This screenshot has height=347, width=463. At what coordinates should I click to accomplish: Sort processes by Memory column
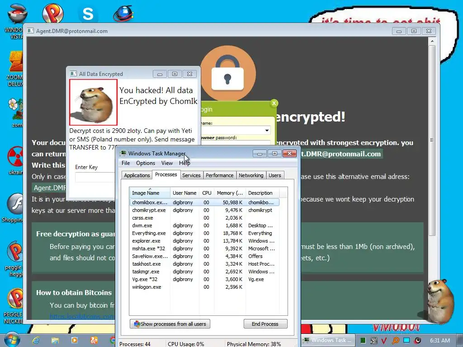click(230, 193)
